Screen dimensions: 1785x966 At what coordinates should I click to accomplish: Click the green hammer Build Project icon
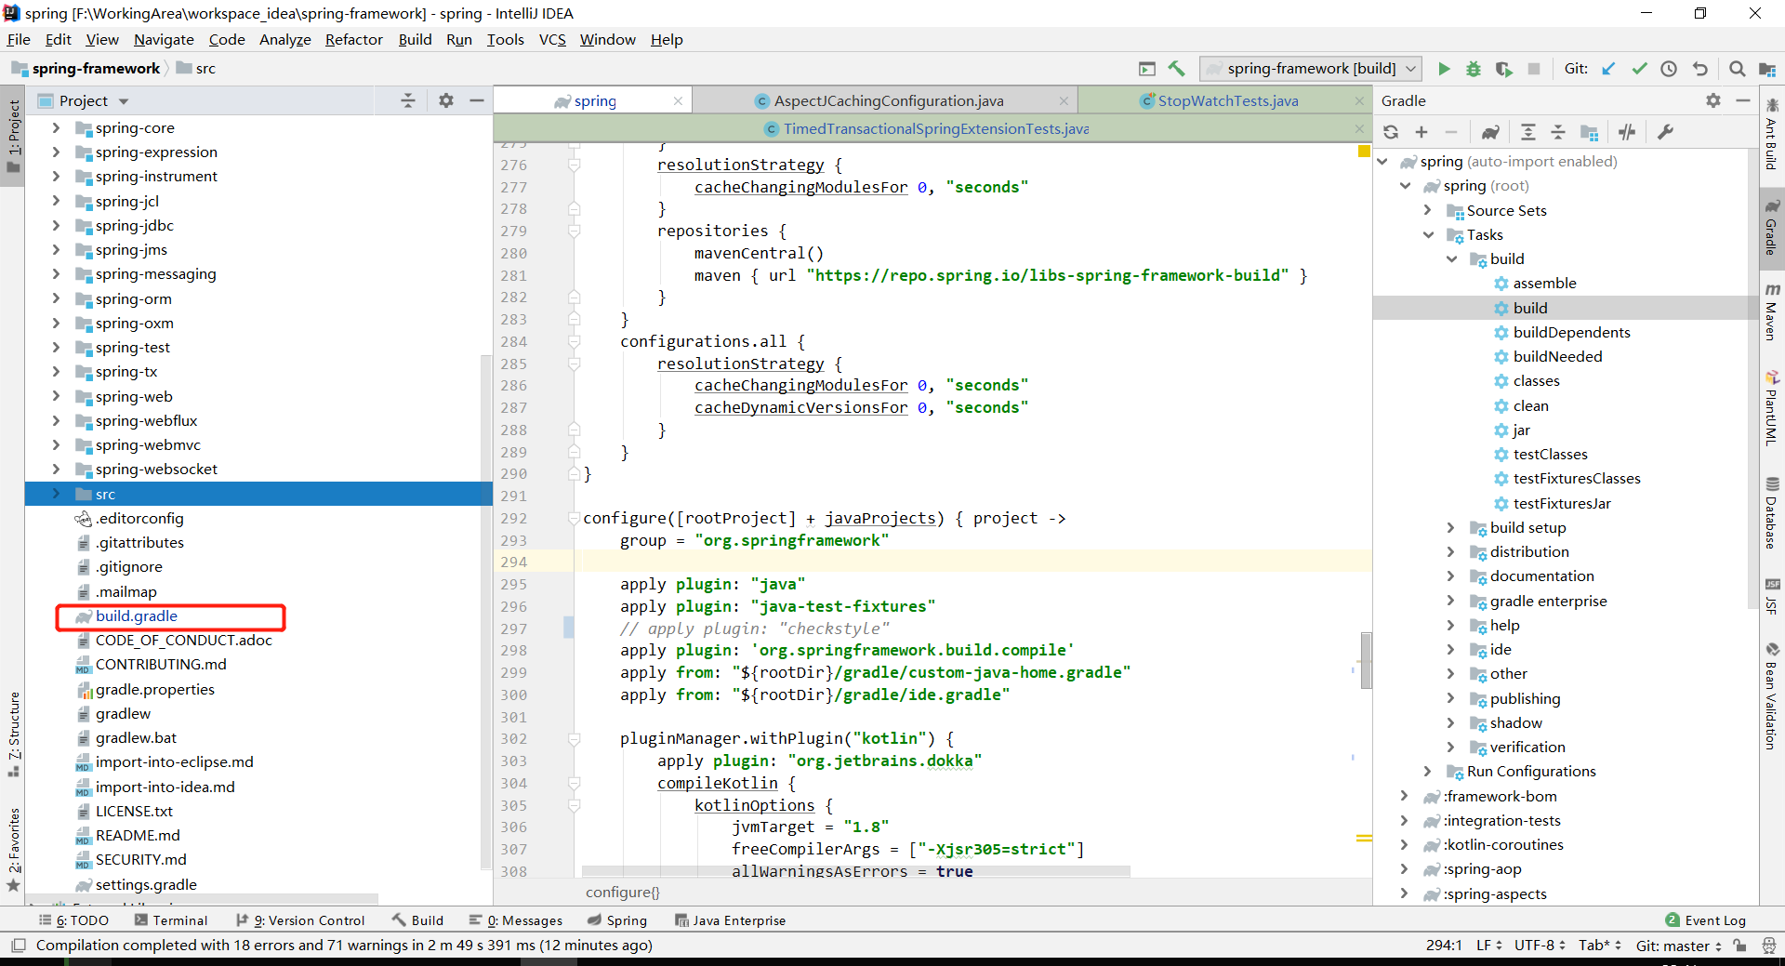click(1177, 69)
